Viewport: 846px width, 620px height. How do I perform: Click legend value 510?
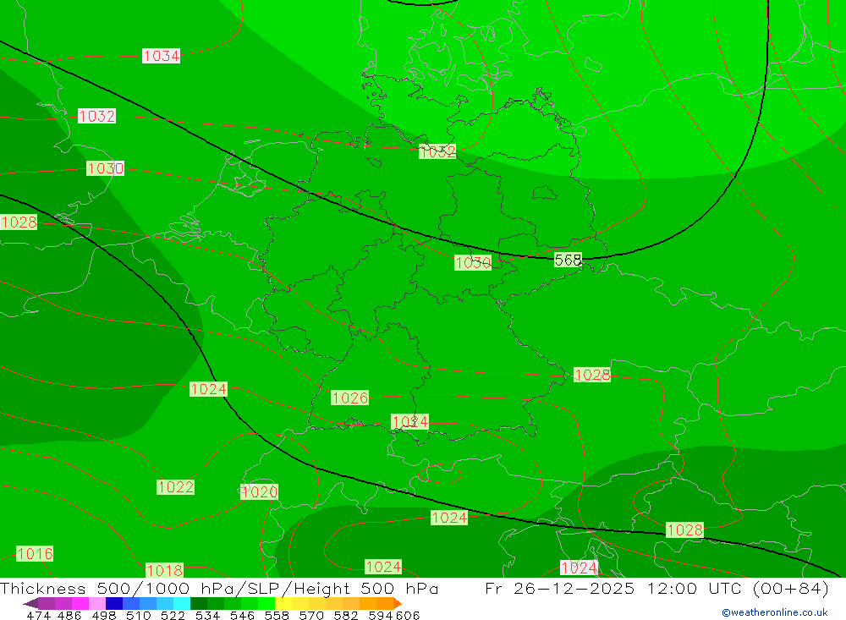138,615
